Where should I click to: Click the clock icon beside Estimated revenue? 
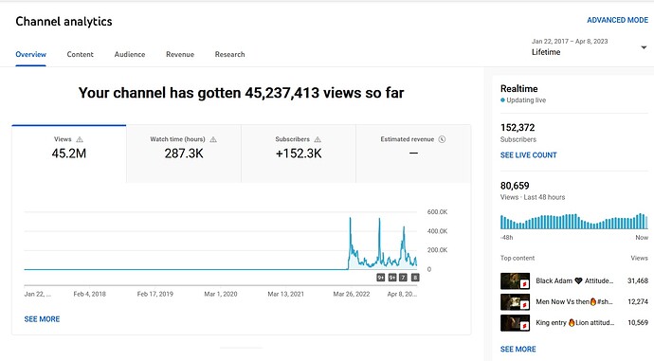coord(442,139)
